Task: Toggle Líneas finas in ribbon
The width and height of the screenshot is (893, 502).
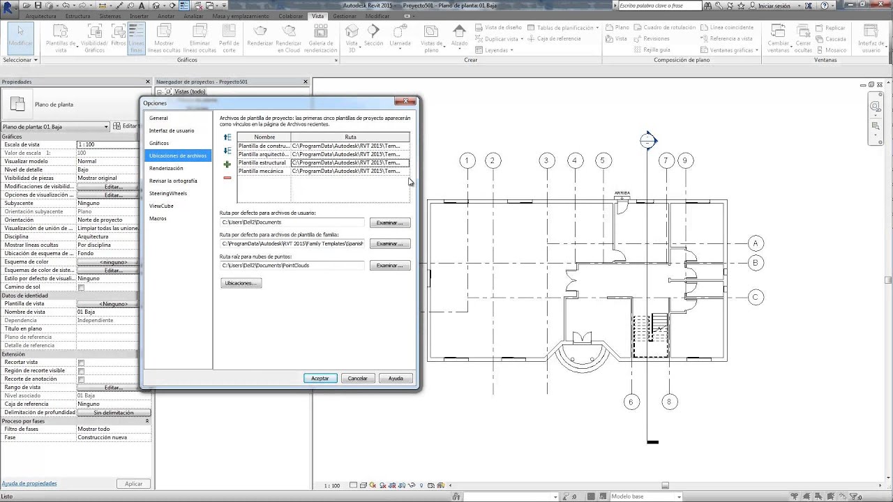Action: click(136, 38)
